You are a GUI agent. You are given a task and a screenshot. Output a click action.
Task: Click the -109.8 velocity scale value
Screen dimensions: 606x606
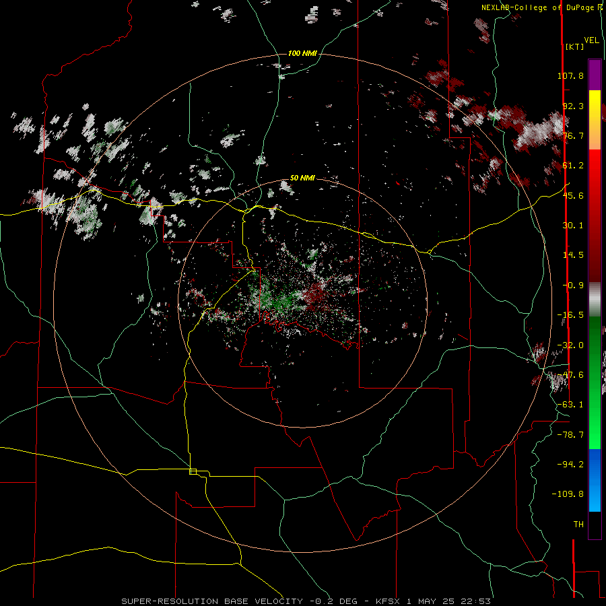pos(568,494)
